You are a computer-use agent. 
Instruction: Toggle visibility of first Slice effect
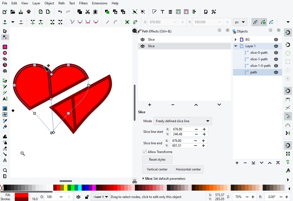[x=143, y=40]
